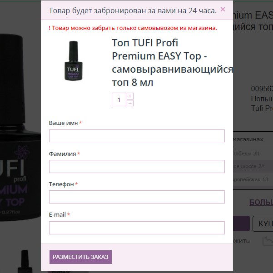Open the small bottle thumbnail at bottom left
This screenshot has width=273, height=273.
pyautogui.click(x=25, y=261)
